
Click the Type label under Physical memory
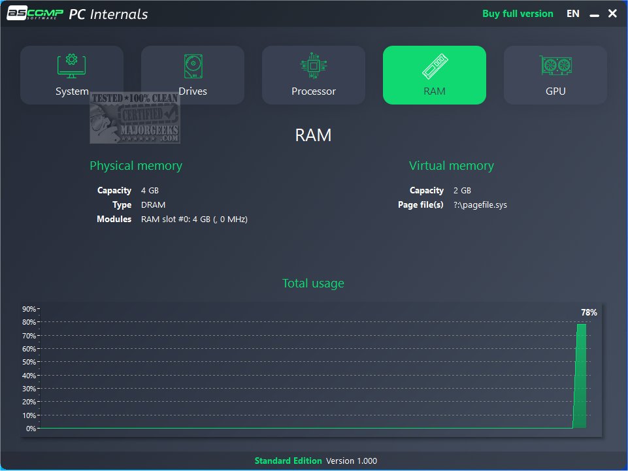(122, 205)
